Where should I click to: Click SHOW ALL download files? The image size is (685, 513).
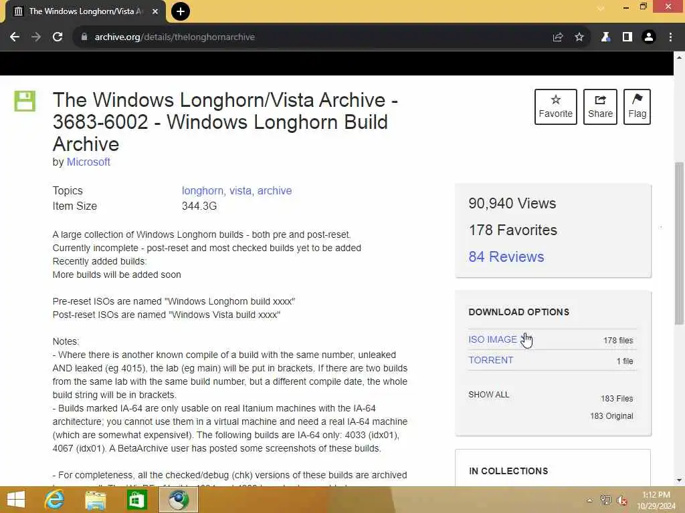[488, 395]
